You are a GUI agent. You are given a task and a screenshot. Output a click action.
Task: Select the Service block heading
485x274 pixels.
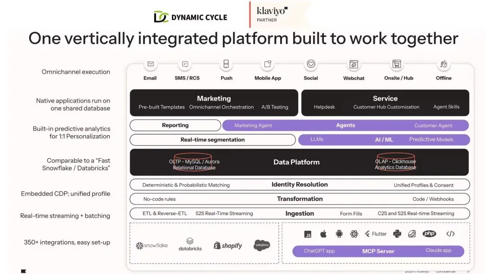click(x=385, y=98)
